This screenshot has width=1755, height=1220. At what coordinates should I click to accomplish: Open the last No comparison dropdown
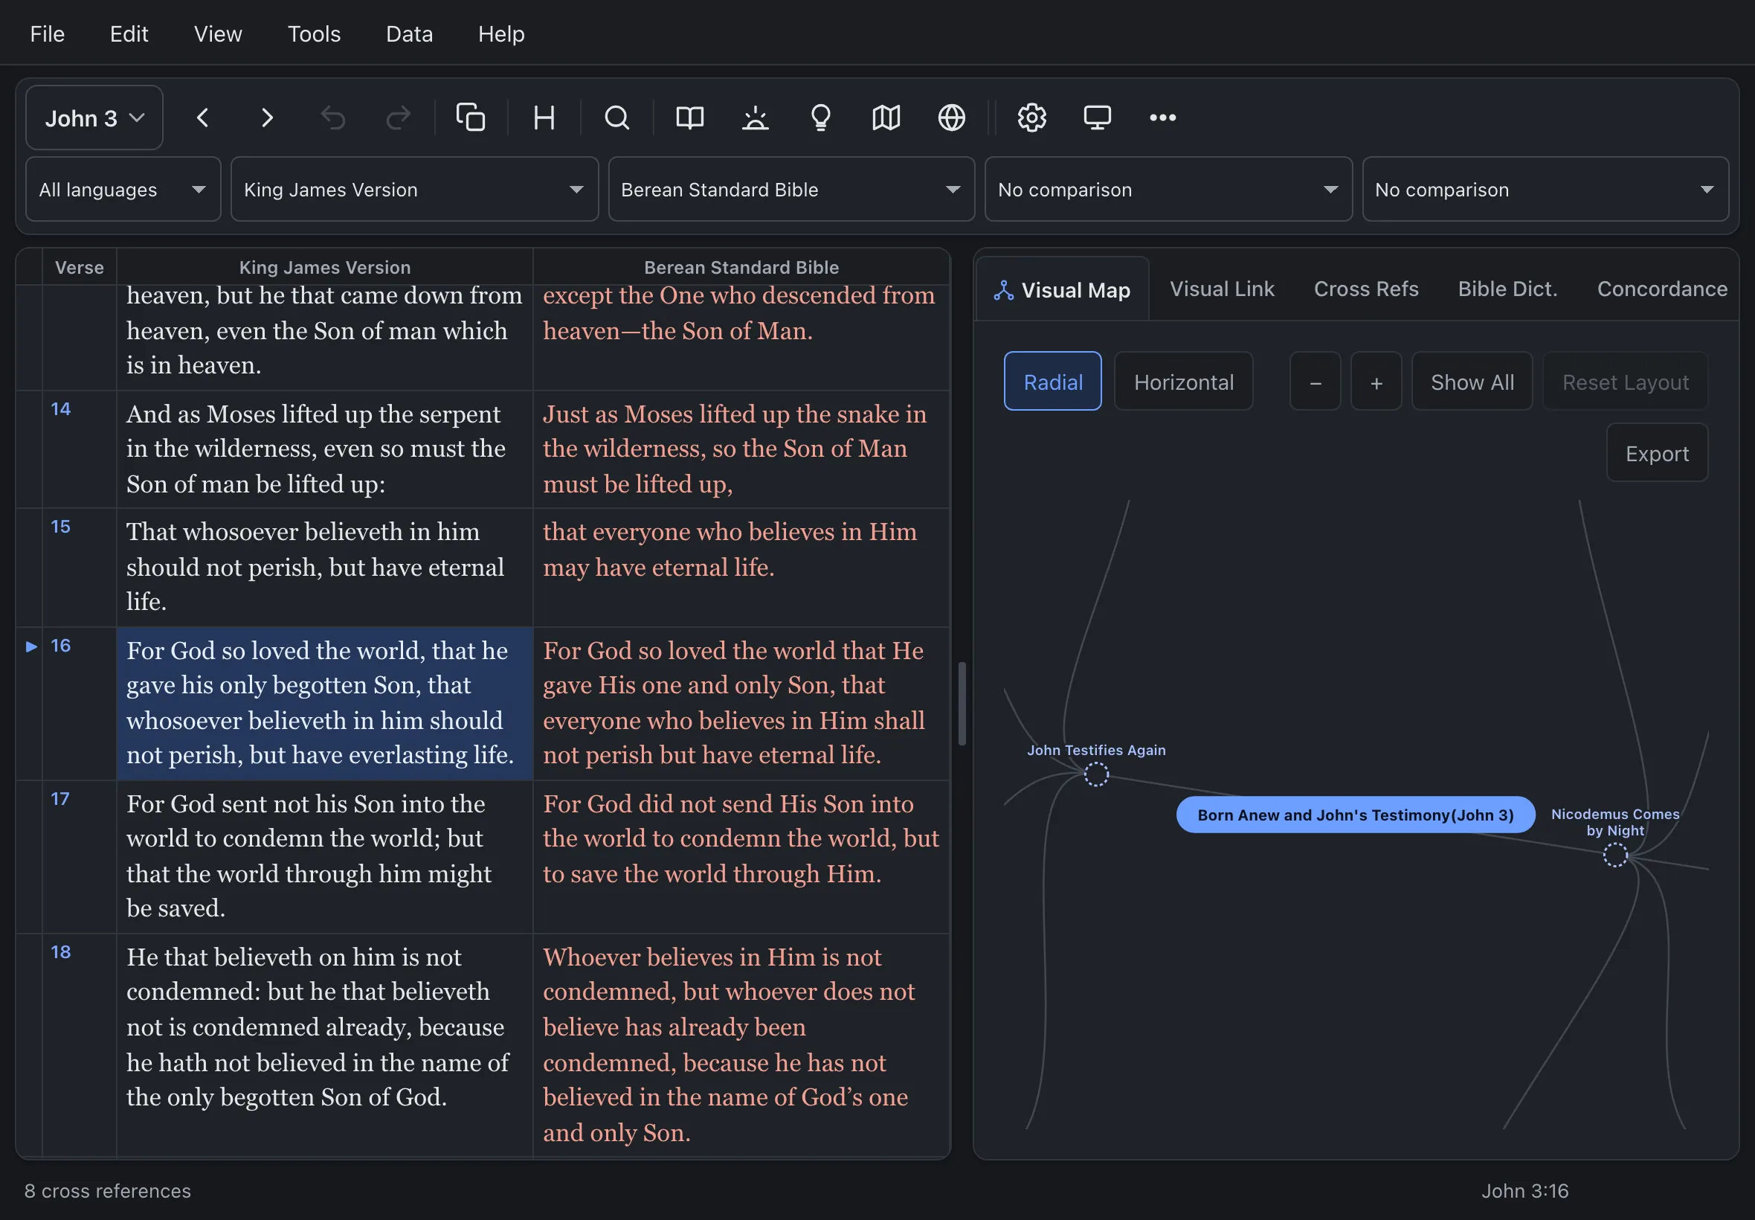[1545, 190]
